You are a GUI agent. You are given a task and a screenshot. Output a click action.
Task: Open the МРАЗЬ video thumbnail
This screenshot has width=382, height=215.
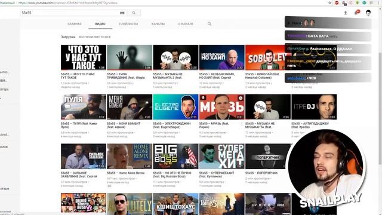(221, 107)
